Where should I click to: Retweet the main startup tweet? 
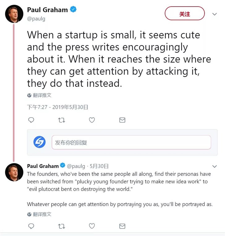[62, 120]
